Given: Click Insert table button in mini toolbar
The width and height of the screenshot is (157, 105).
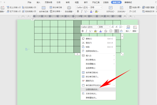Looking at the screenshot, I should click(128, 29).
